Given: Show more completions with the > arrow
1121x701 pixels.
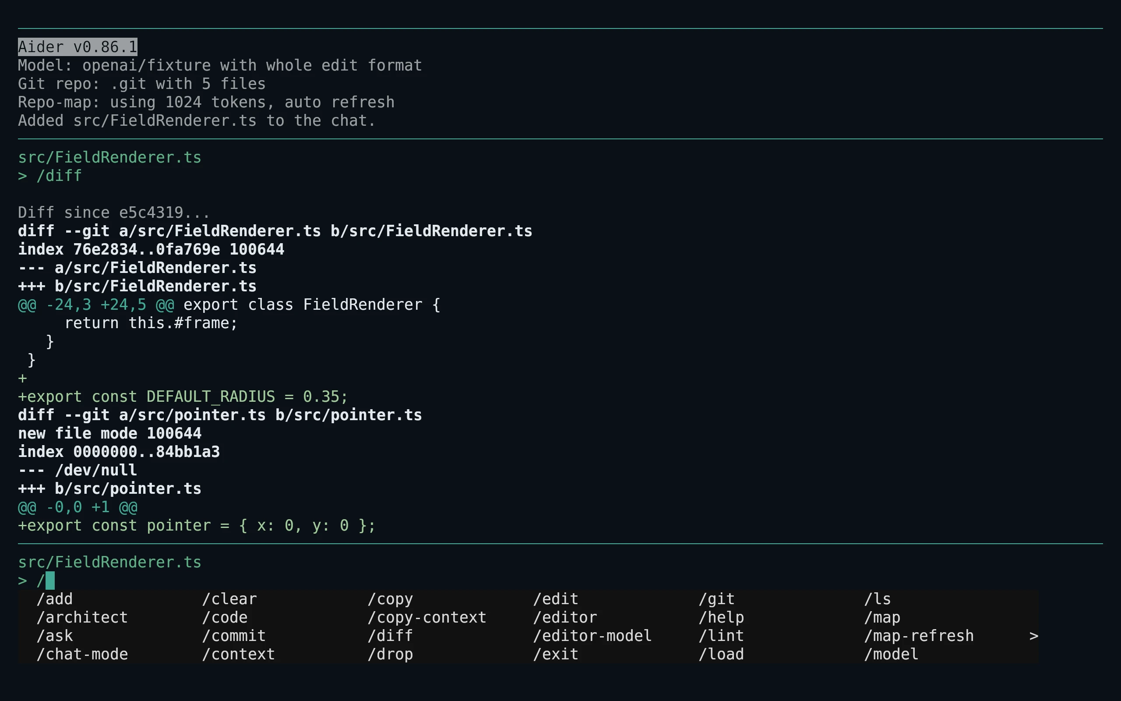Looking at the screenshot, I should point(1034,636).
